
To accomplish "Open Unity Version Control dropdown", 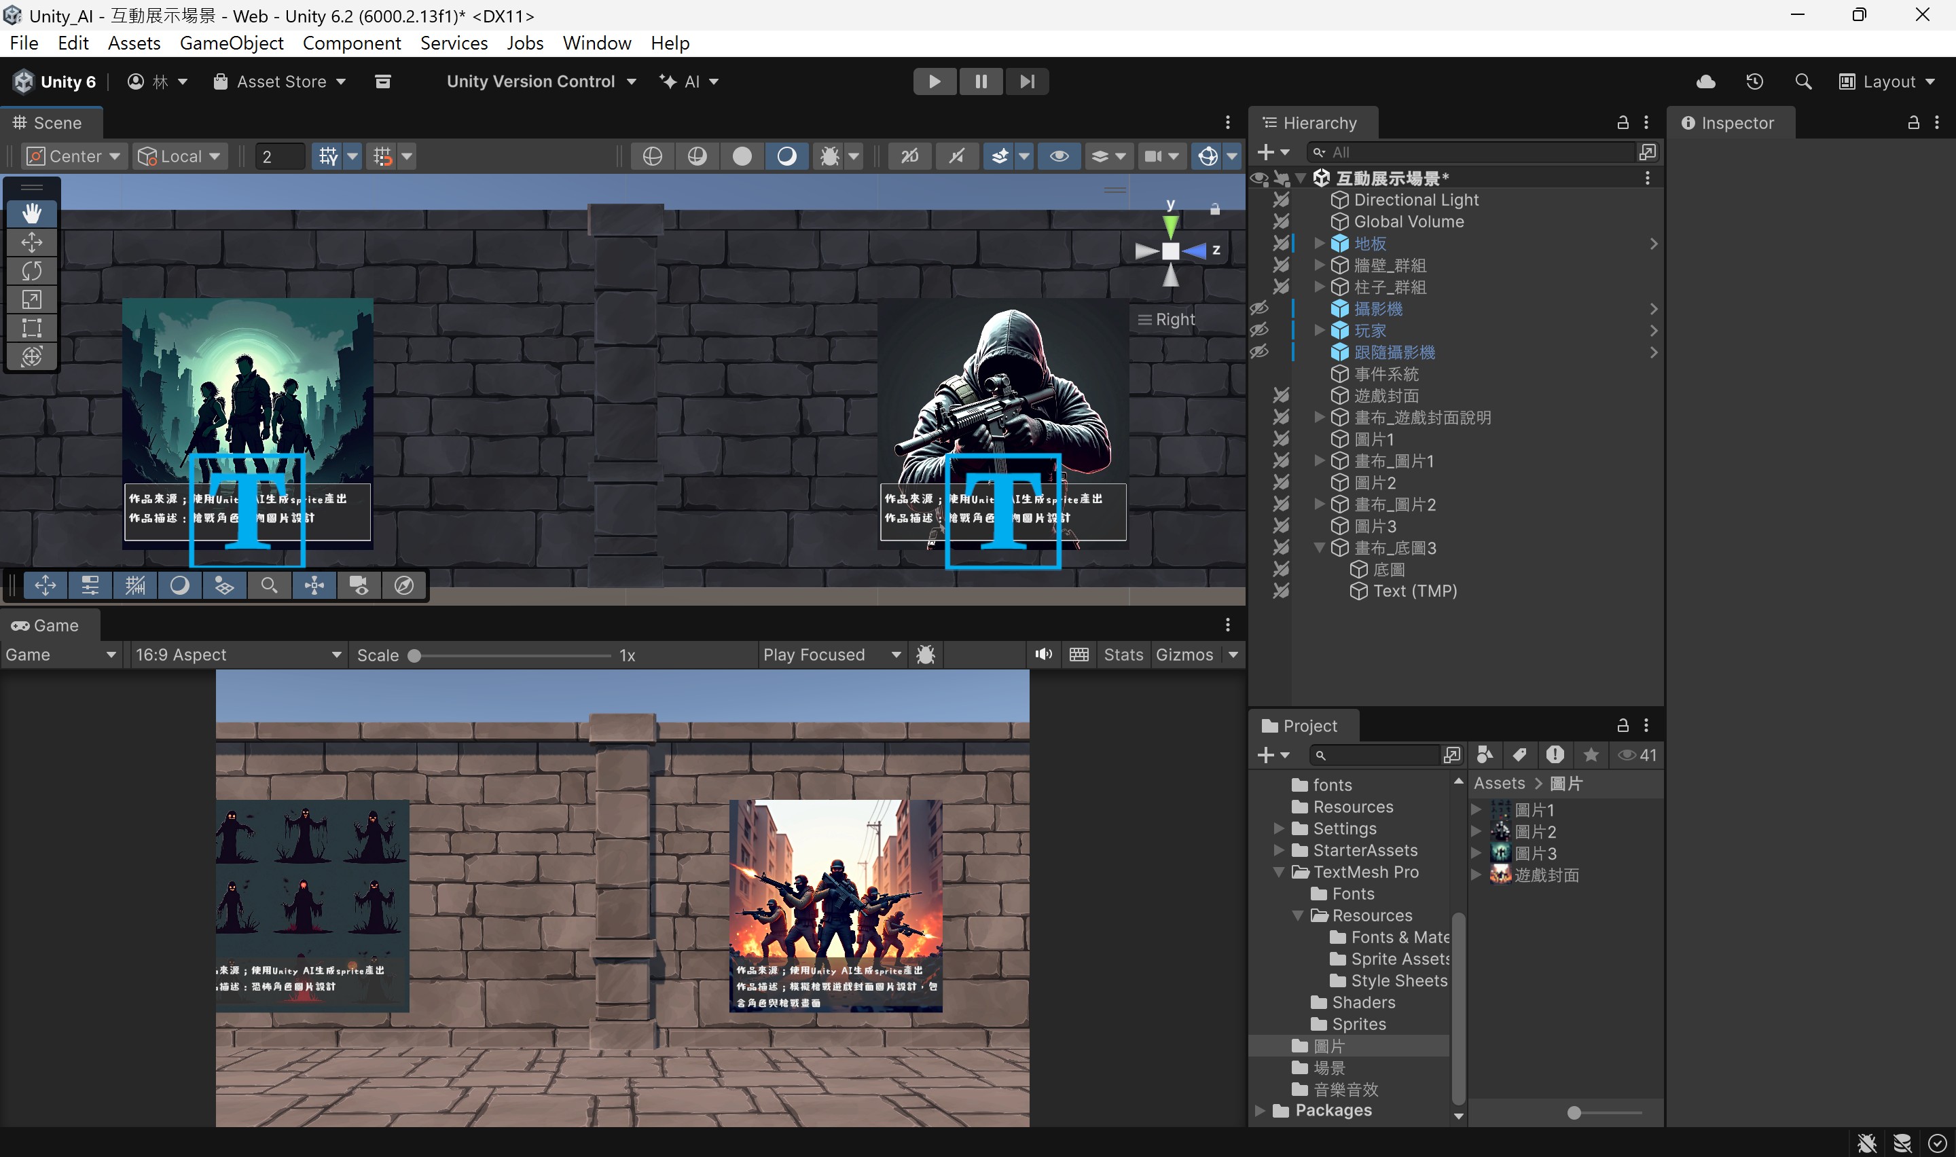I will click(x=541, y=81).
